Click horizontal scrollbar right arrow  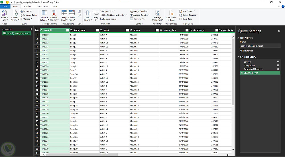coord(227,155)
